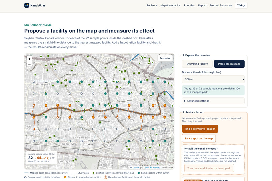Click the 'Namık Kemal' map label

127,120
